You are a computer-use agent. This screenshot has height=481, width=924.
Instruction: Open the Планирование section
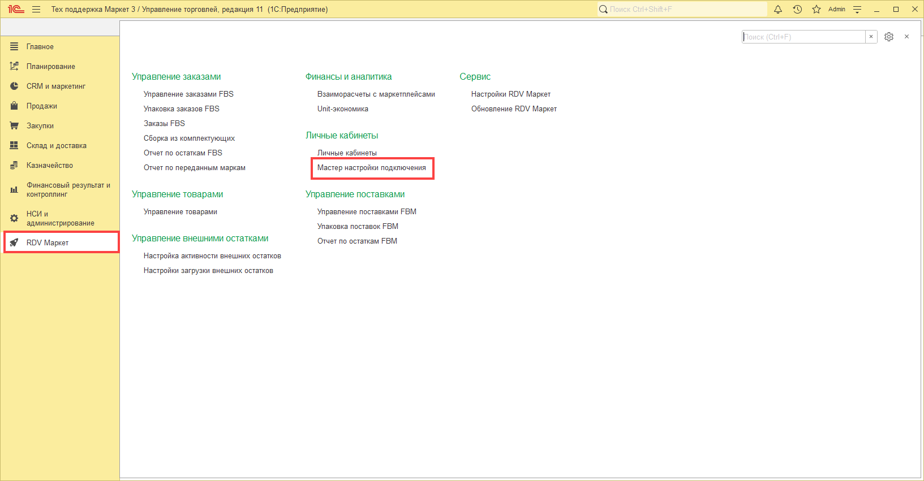[60, 66]
